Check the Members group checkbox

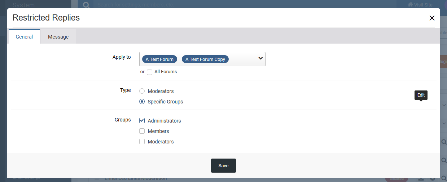tap(142, 131)
